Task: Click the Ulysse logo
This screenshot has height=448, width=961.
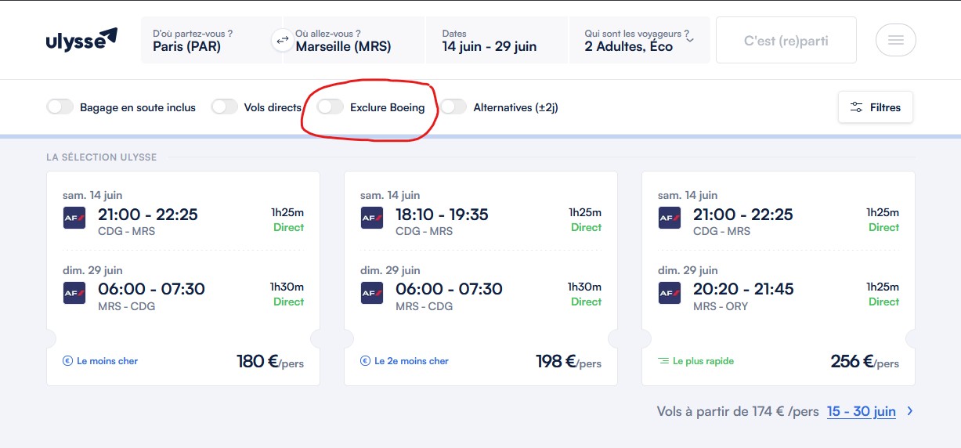Action: [81, 39]
